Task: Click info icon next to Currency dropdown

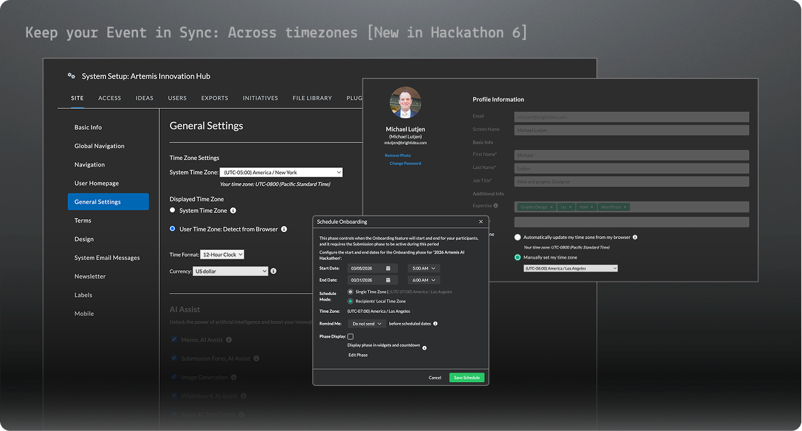Action: tap(273, 271)
